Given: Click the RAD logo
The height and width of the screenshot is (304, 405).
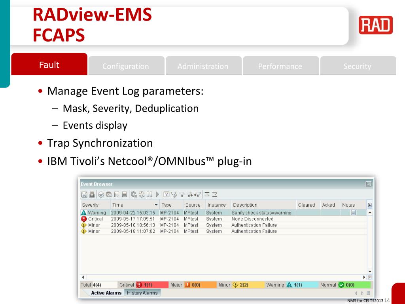Looking at the screenshot, I should coord(376,25).
